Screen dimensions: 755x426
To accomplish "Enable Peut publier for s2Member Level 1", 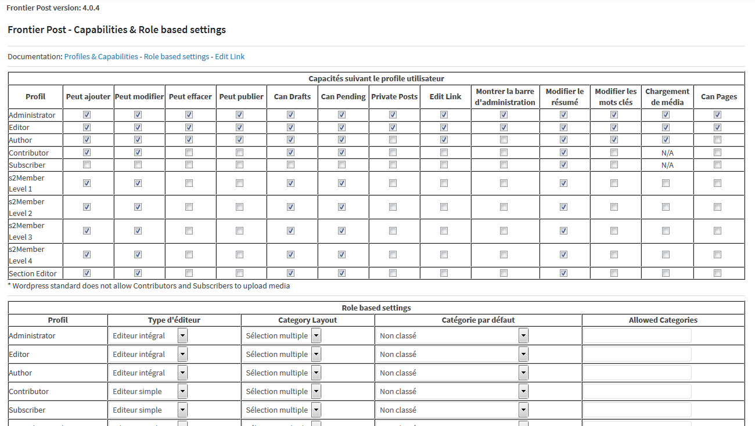I will [x=240, y=183].
